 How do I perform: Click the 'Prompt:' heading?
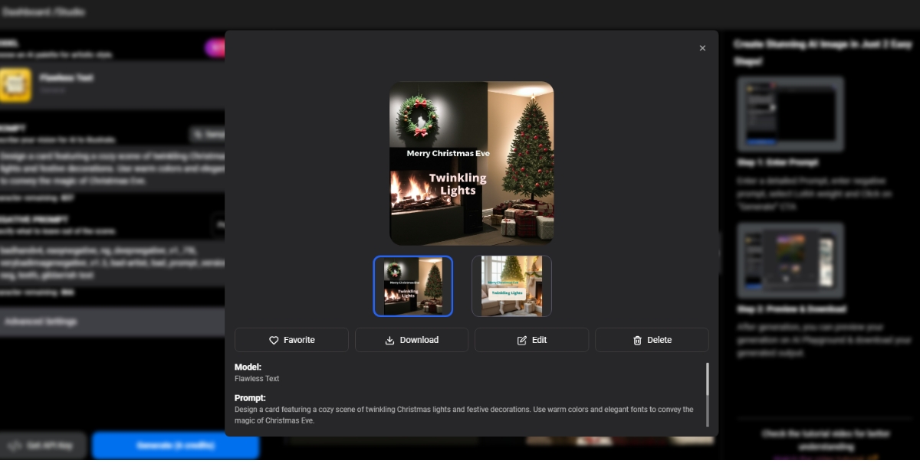point(250,398)
